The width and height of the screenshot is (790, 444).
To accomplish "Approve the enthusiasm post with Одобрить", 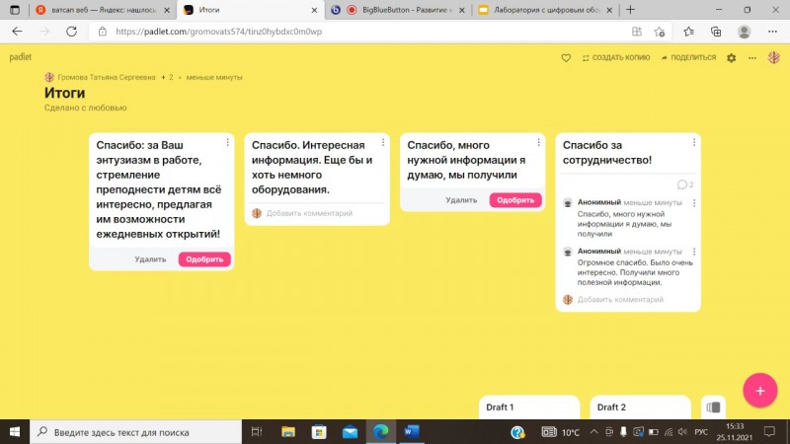I will (204, 259).
